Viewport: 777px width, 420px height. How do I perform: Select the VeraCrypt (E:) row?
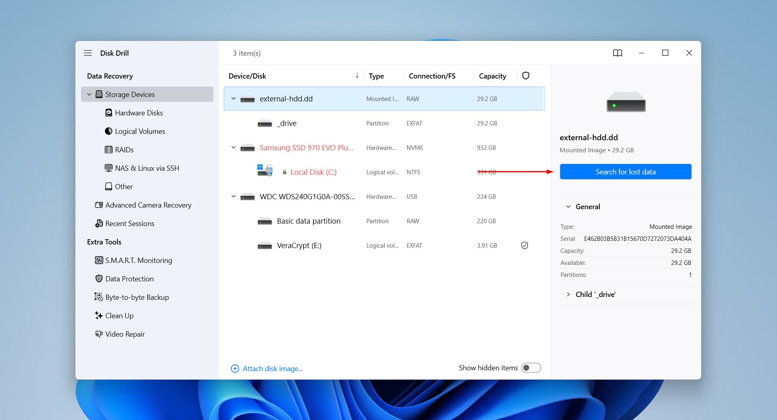(384, 246)
